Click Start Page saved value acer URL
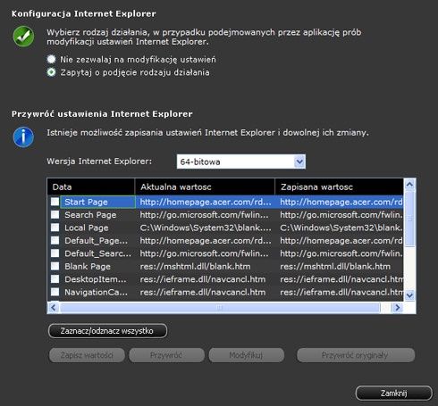This screenshot has width=438, height=406. (x=341, y=202)
